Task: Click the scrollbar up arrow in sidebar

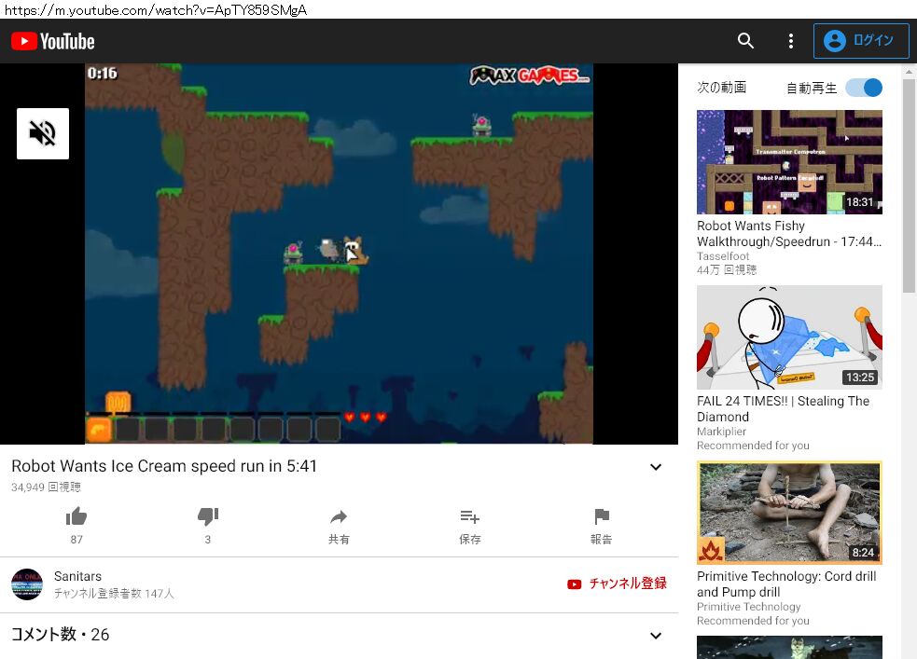Action: (909, 72)
